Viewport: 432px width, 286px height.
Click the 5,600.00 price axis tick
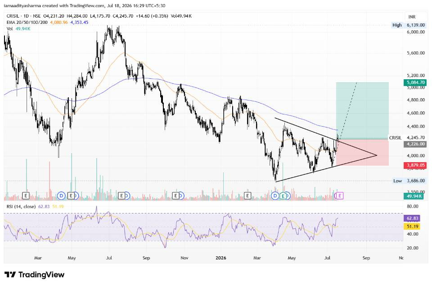pos(415,53)
